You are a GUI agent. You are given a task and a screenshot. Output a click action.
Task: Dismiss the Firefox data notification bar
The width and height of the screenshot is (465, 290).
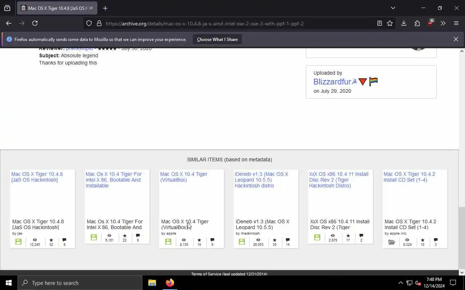click(456, 39)
